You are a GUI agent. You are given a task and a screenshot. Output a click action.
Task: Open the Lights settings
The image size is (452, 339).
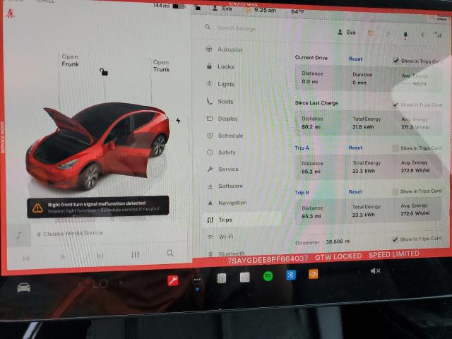coord(221,84)
